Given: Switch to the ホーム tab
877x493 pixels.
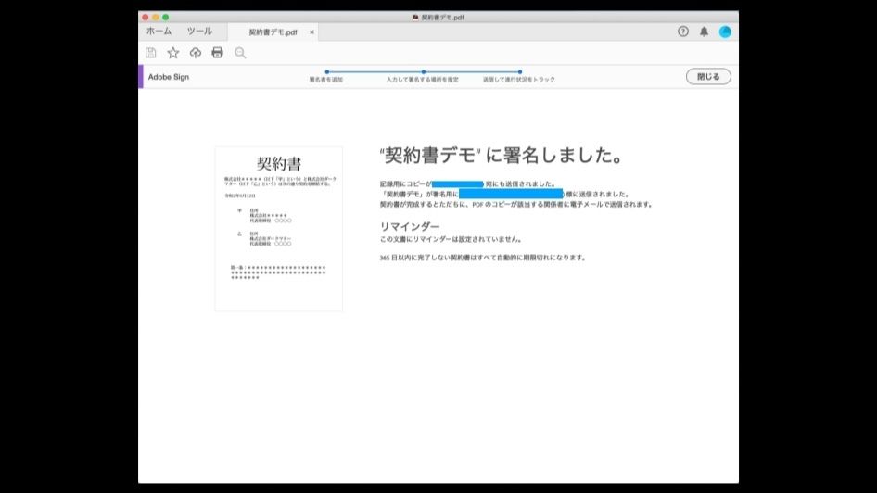Looking at the screenshot, I should tap(159, 32).
